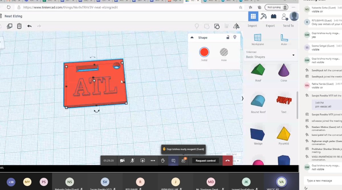Open the Bricks mode

pyautogui.click(x=274, y=16)
